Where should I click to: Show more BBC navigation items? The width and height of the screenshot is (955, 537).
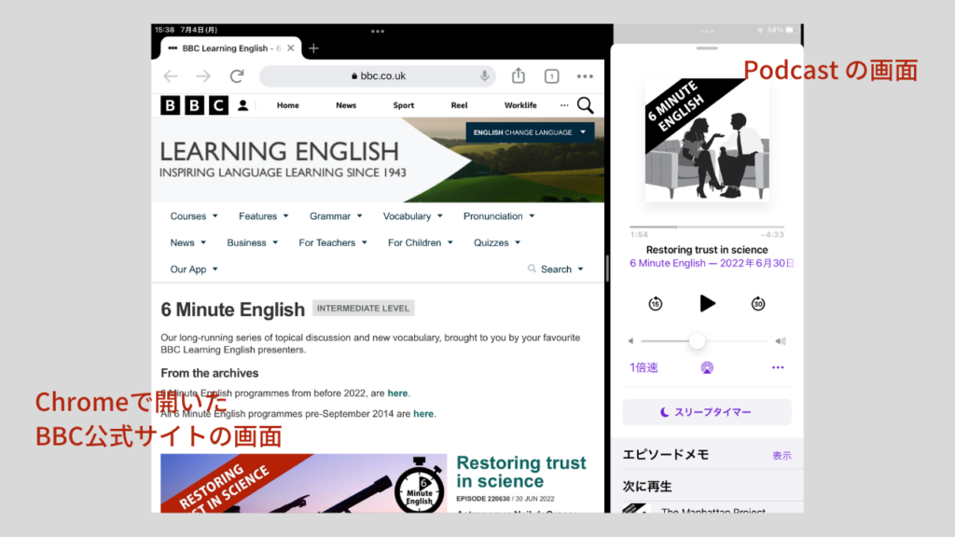564,105
